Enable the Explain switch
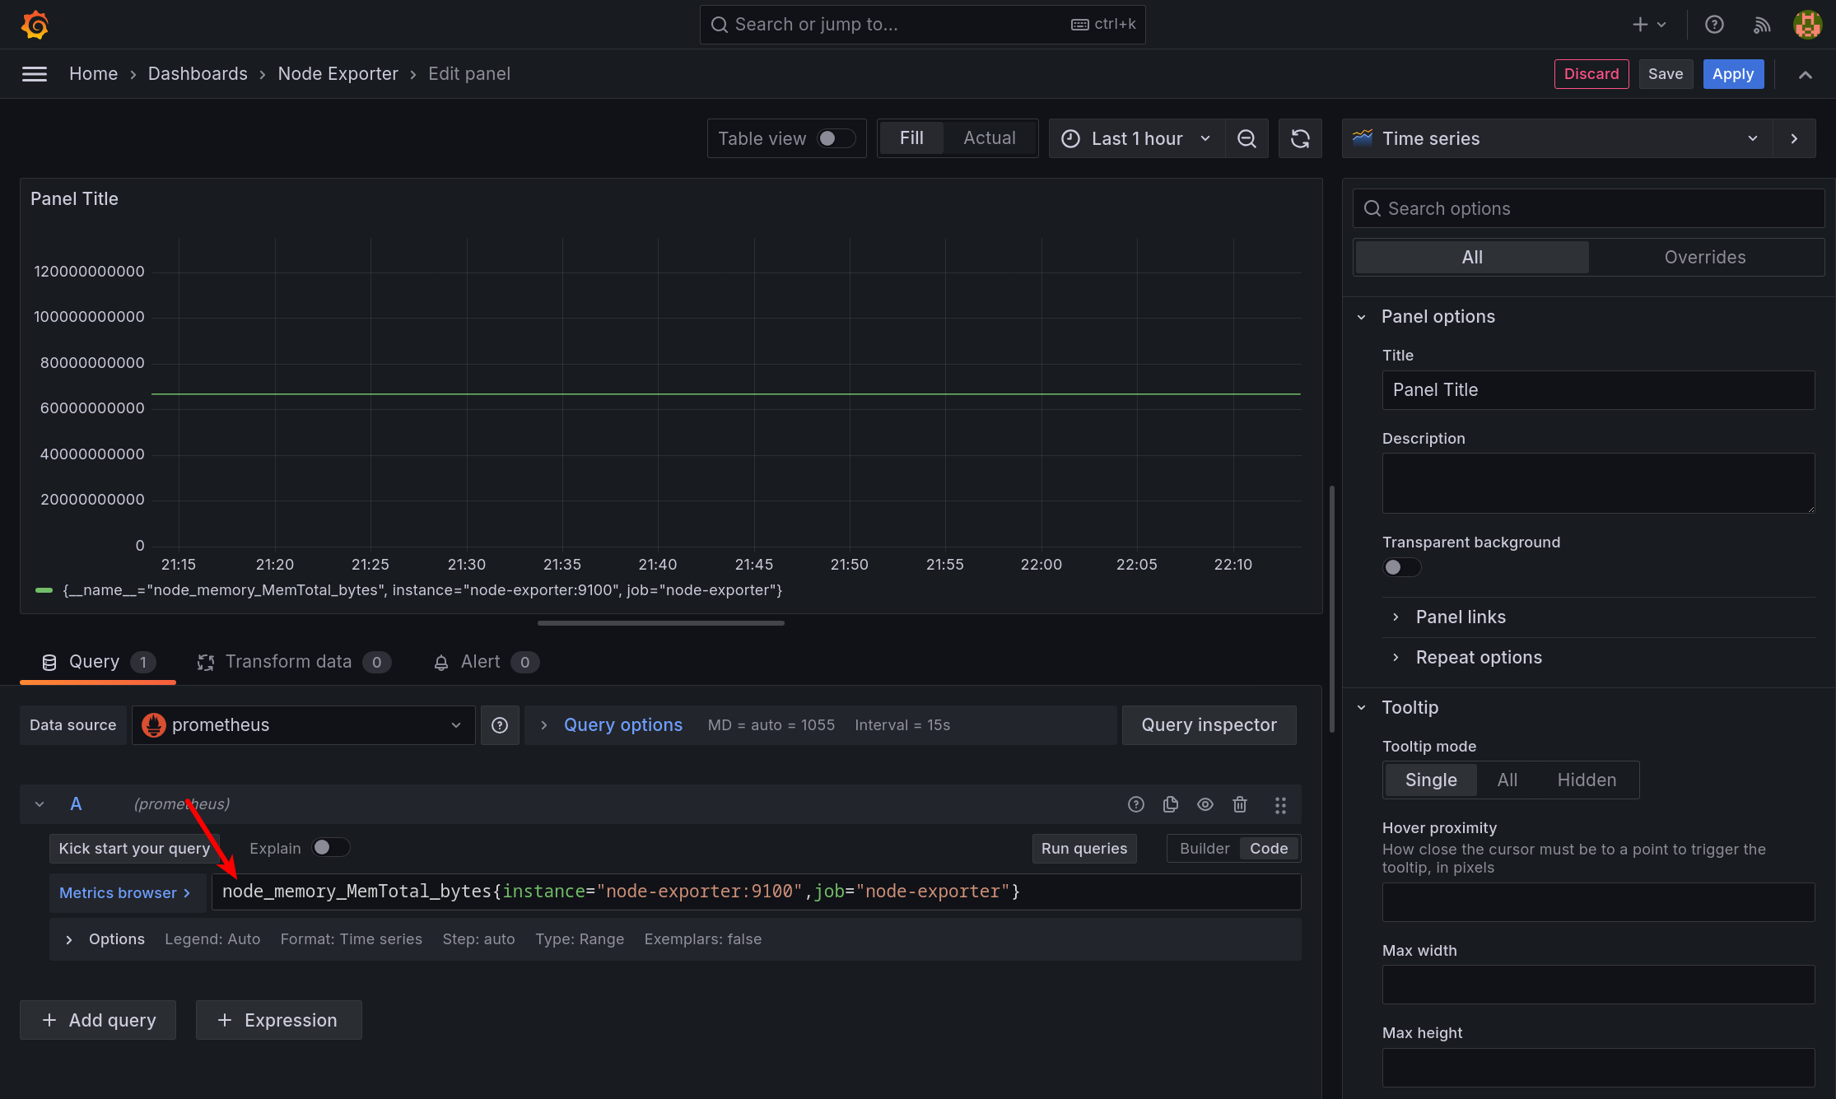 pyautogui.click(x=331, y=848)
